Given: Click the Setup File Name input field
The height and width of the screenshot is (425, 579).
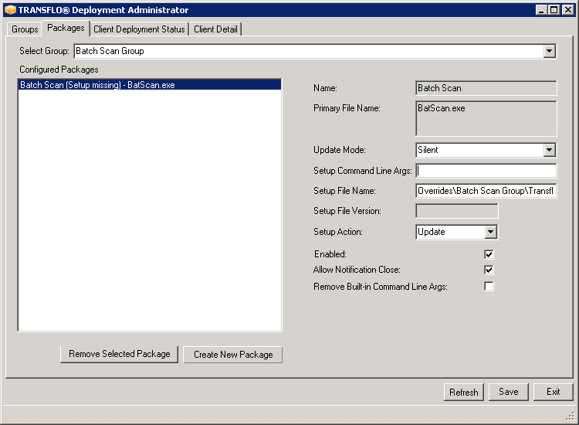Looking at the screenshot, I should (x=486, y=191).
